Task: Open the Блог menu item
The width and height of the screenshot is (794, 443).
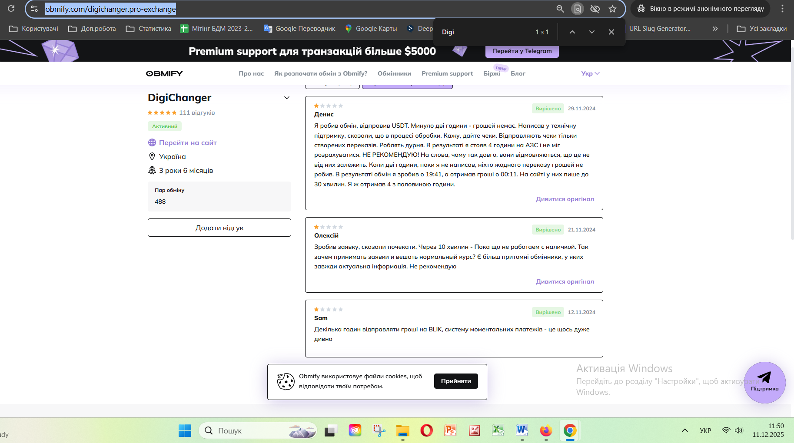Action: pos(518,74)
